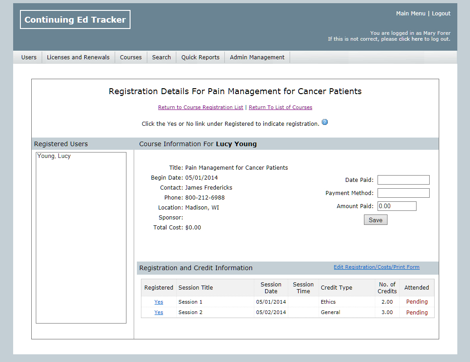The image size is (470, 362).
Task: Click the Payment Method input field
Action: coord(403,193)
